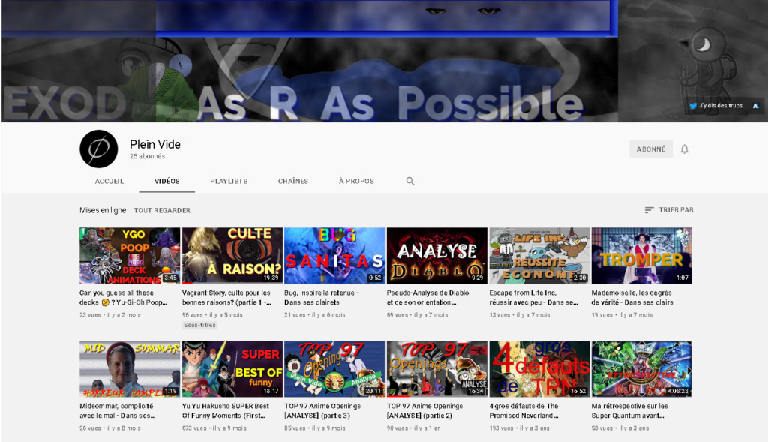
Task: Click the Tout regarder button
Action: click(x=162, y=210)
